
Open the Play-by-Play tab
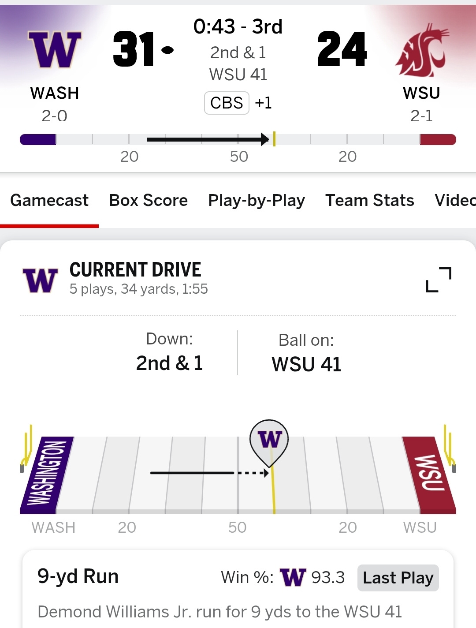coord(257,201)
